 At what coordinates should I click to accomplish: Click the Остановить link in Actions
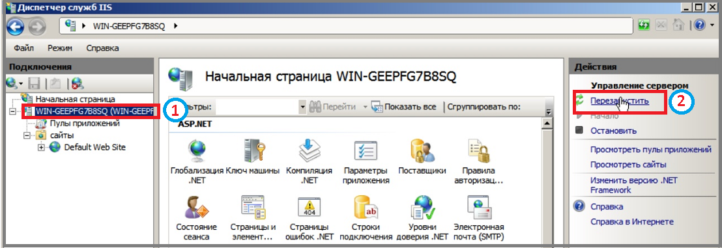click(x=613, y=131)
